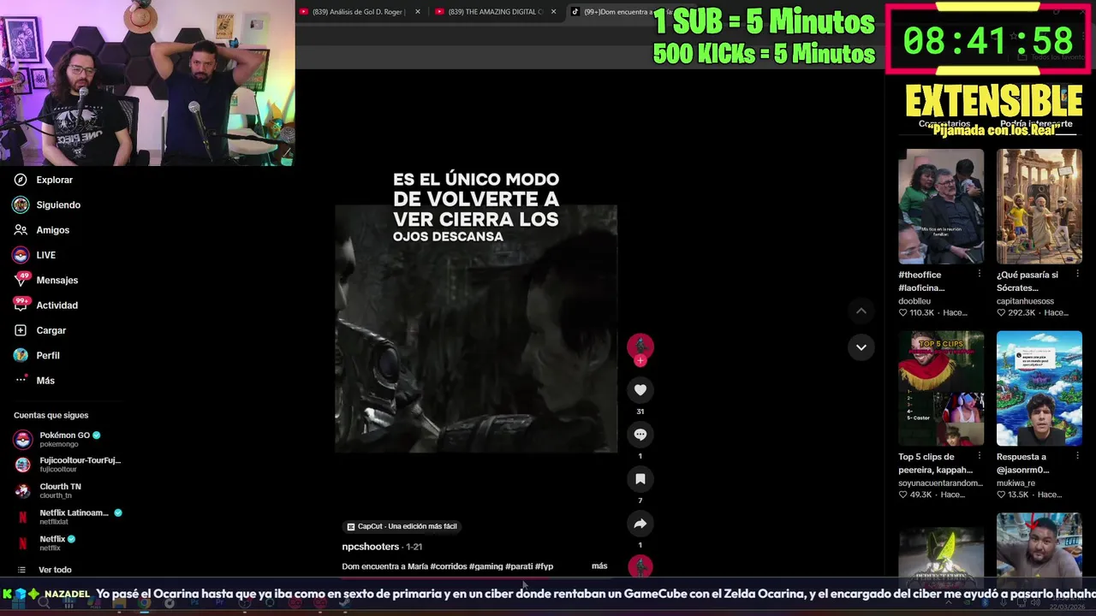
Task: Open the spinning sound disc icon
Action: tap(640, 566)
